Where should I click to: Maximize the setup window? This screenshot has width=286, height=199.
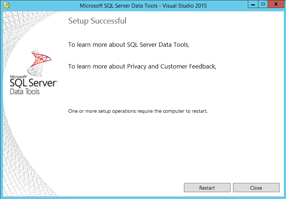pyautogui.click(x=263, y=4)
